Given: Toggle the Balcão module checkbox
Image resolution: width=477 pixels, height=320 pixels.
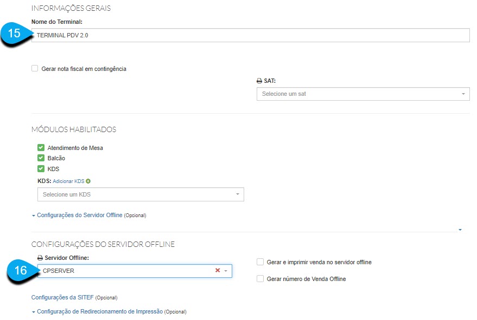Looking at the screenshot, I should click(41, 158).
